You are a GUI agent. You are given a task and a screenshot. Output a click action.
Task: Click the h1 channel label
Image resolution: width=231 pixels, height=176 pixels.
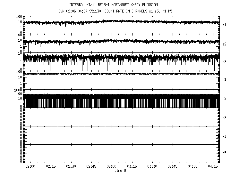click(x=225, y=79)
